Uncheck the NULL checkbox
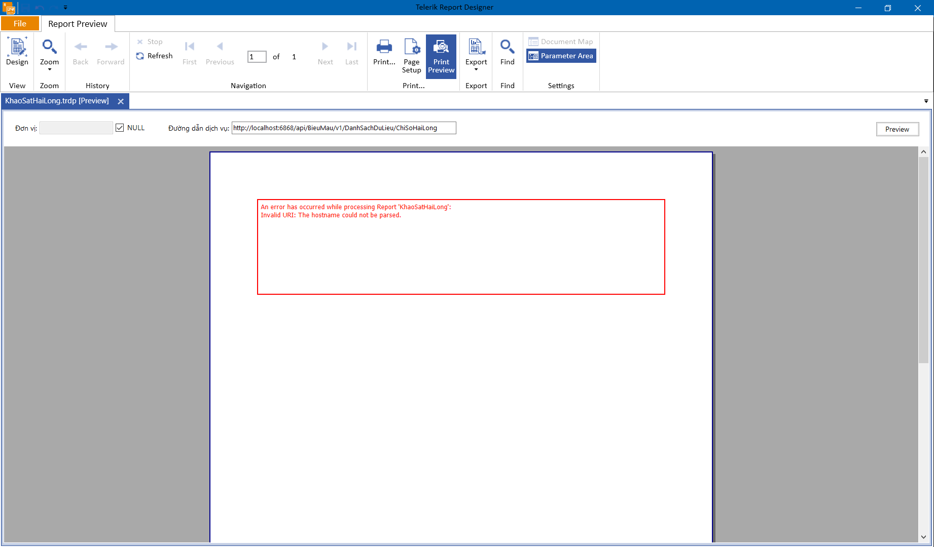Viewport: 934px width, 547px height. (120, 128)
